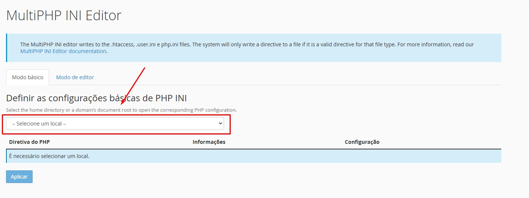Switch to the Modo de editor tab
This screenshot has height=198, width=529.
[x=75, y=77]
